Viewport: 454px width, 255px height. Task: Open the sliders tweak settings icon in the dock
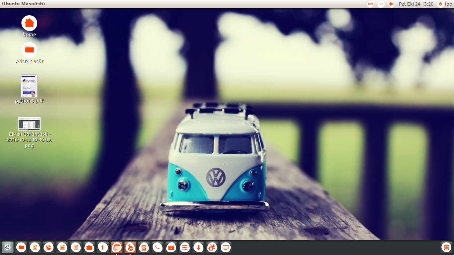coord(185,247)
